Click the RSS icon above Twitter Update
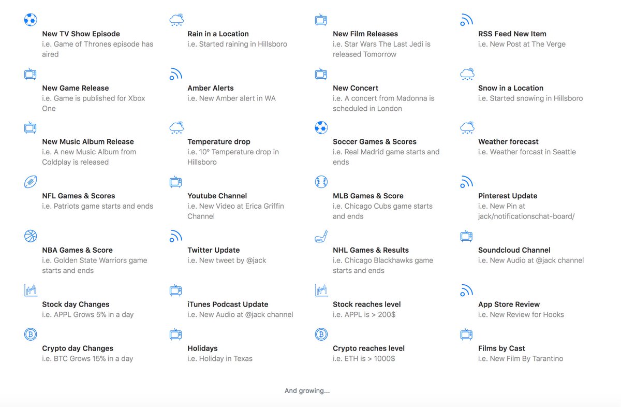Screen dimensions: 621x407 pyautogui.click(x=176, y=236)
